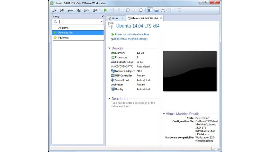Close the Home tab
Image resolution: width=270 pixels, height=152 pixels.
pos(122,18)
